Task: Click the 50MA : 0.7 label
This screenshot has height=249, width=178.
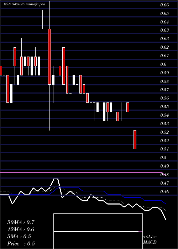Action: click(x=21, y=222)
